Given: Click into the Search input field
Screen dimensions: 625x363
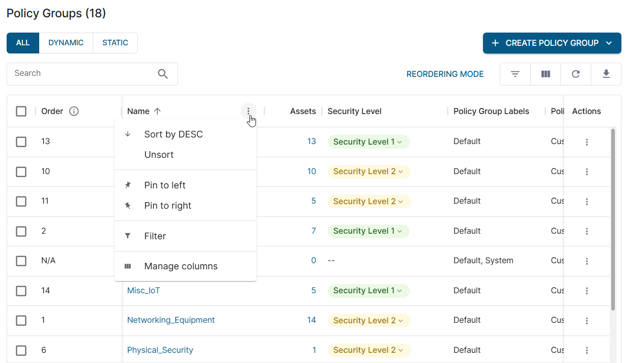Looking at the screenshot, I should [81, 74].
